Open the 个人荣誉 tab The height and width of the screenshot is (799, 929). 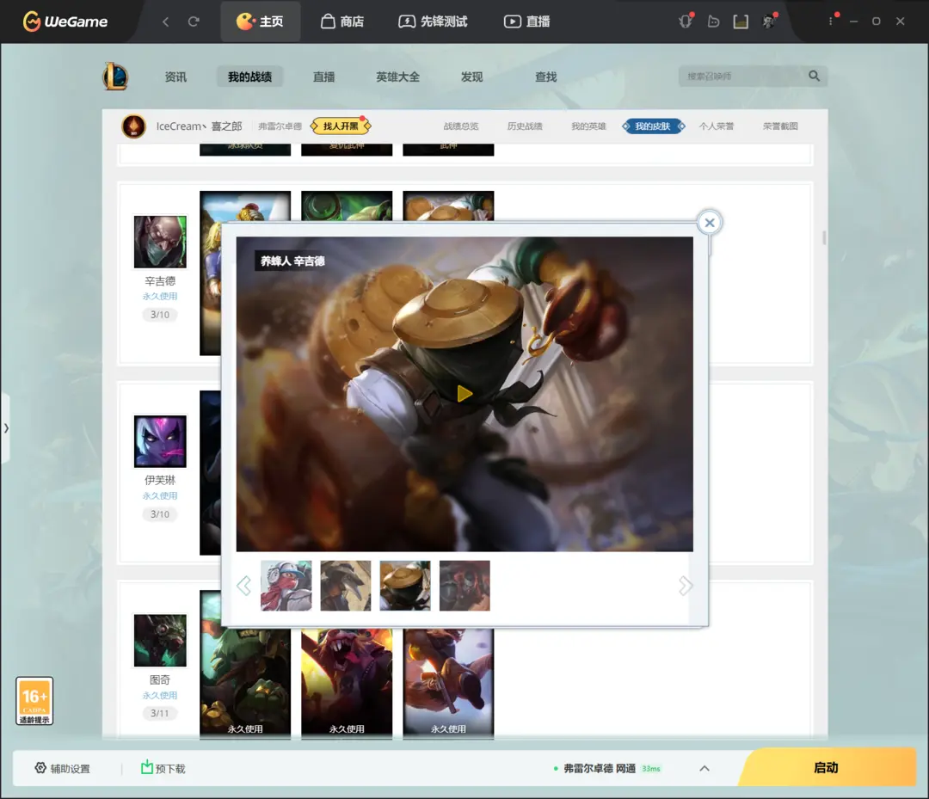click(x=717, y=126)
